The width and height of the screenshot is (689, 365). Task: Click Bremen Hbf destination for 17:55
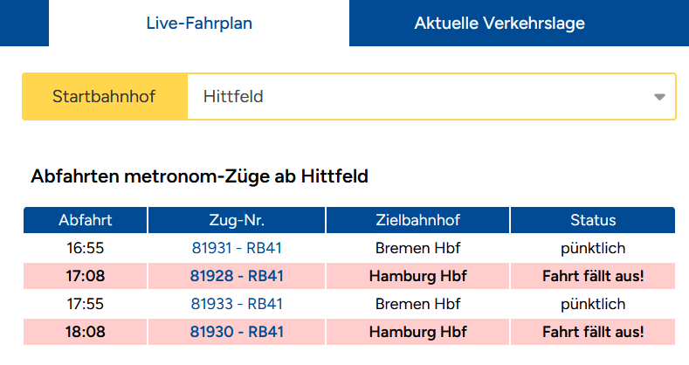coord(417,304)
